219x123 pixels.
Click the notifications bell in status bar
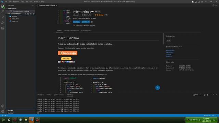(217, 115)
